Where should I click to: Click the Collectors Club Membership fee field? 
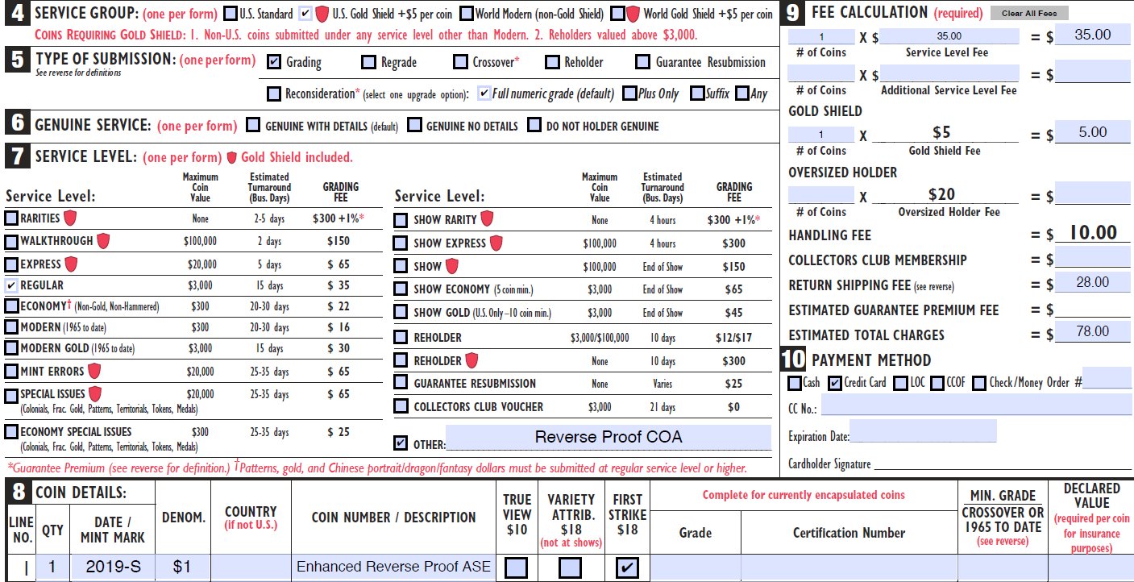[1092, 258]
